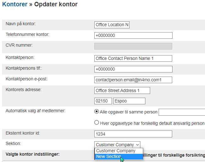Click the empty field after 'samme person'

pyautogui.click(x=182, y=112)
